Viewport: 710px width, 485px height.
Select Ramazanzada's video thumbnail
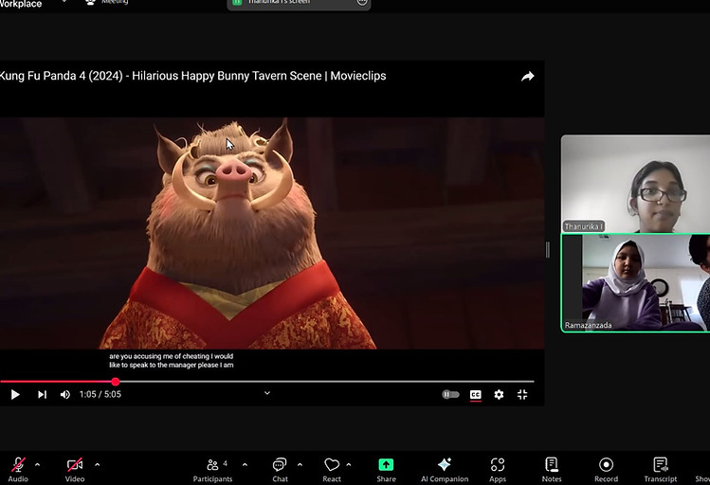tap(635, 283)
